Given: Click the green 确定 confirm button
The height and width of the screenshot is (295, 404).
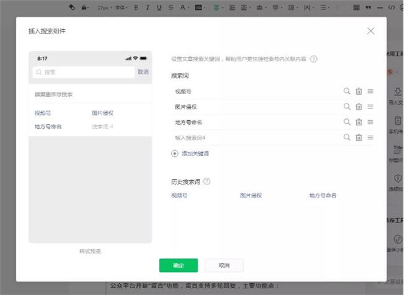Looking at the screenshot, I should pos(178,265).
